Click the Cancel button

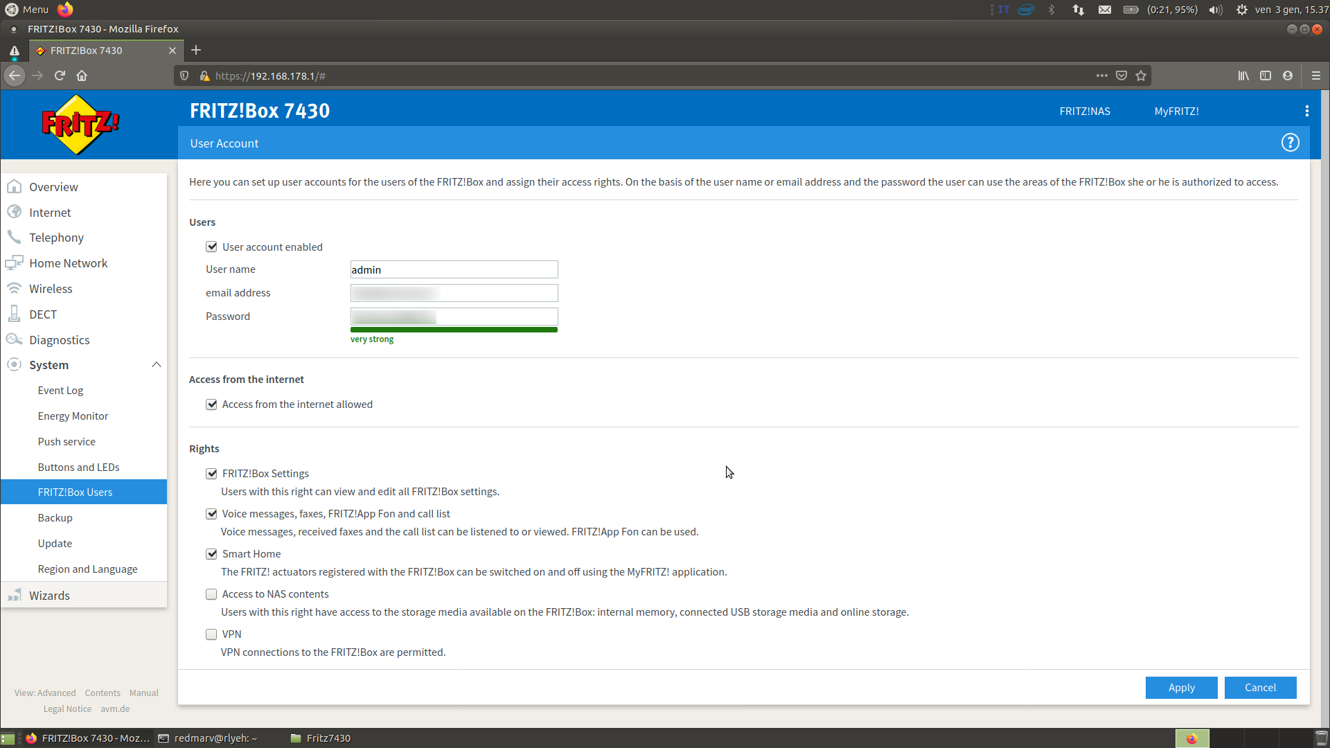(x=1260, y=688)
